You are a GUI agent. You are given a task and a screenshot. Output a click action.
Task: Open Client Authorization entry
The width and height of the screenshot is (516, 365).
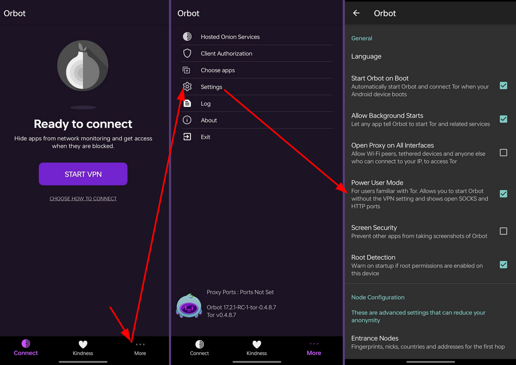257,53
